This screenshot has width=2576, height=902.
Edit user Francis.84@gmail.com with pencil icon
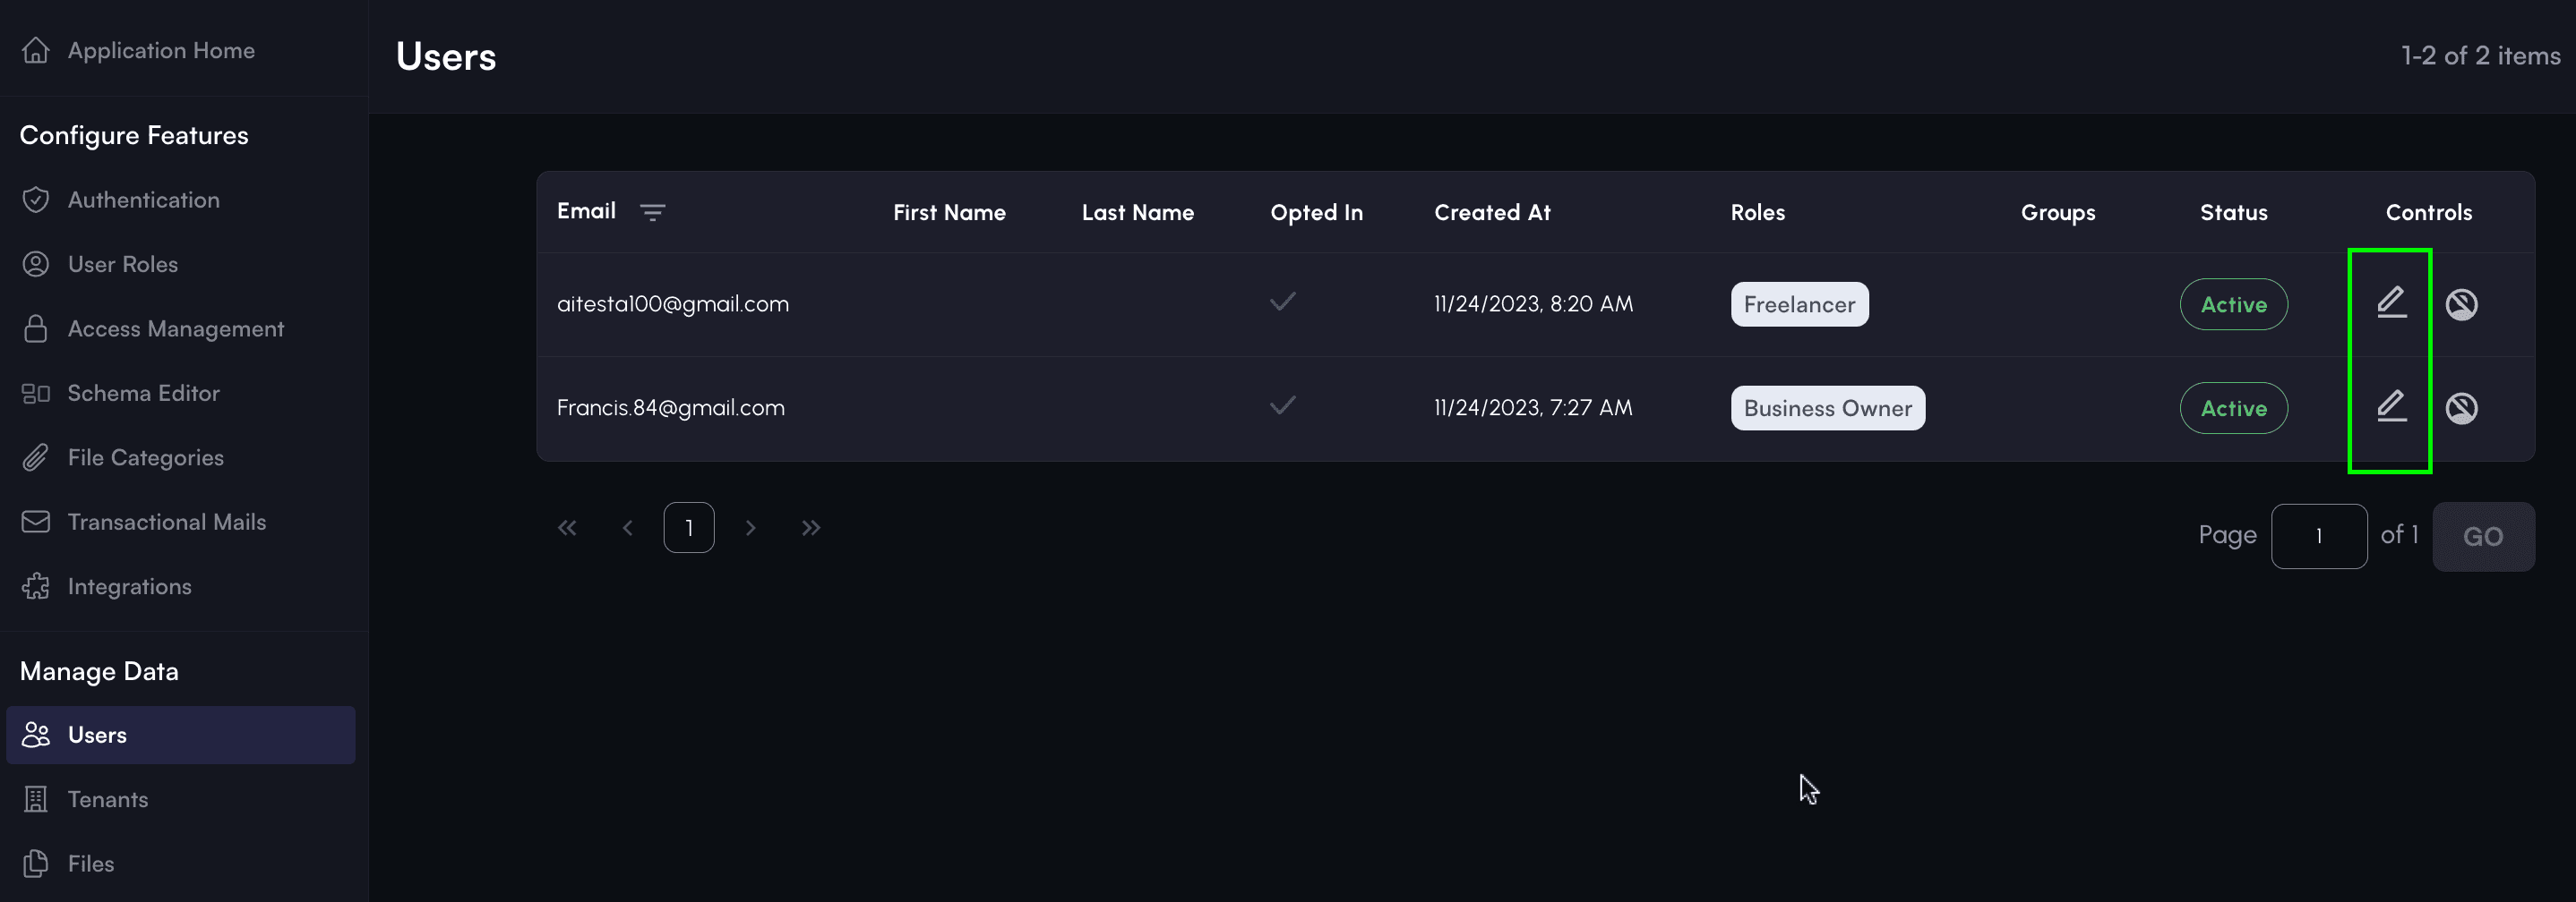tap(2391, 406)
